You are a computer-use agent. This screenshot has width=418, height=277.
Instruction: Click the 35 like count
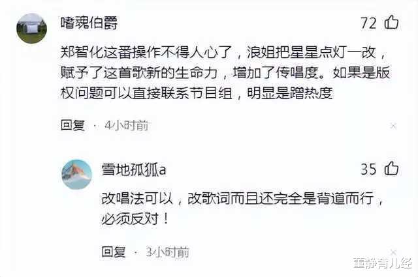tap(368, 169)
